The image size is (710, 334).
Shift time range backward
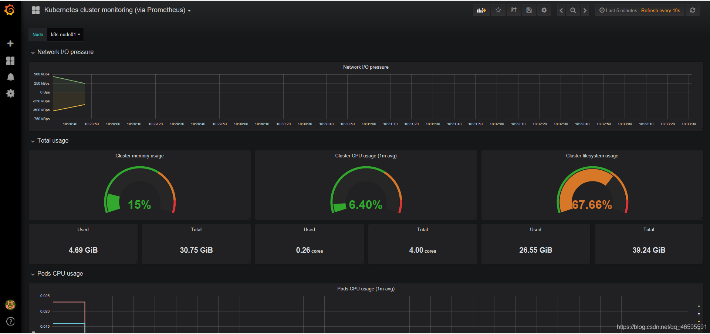tap(561, 10)
